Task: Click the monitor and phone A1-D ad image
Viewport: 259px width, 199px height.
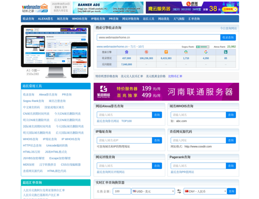Action: [56, 51]
